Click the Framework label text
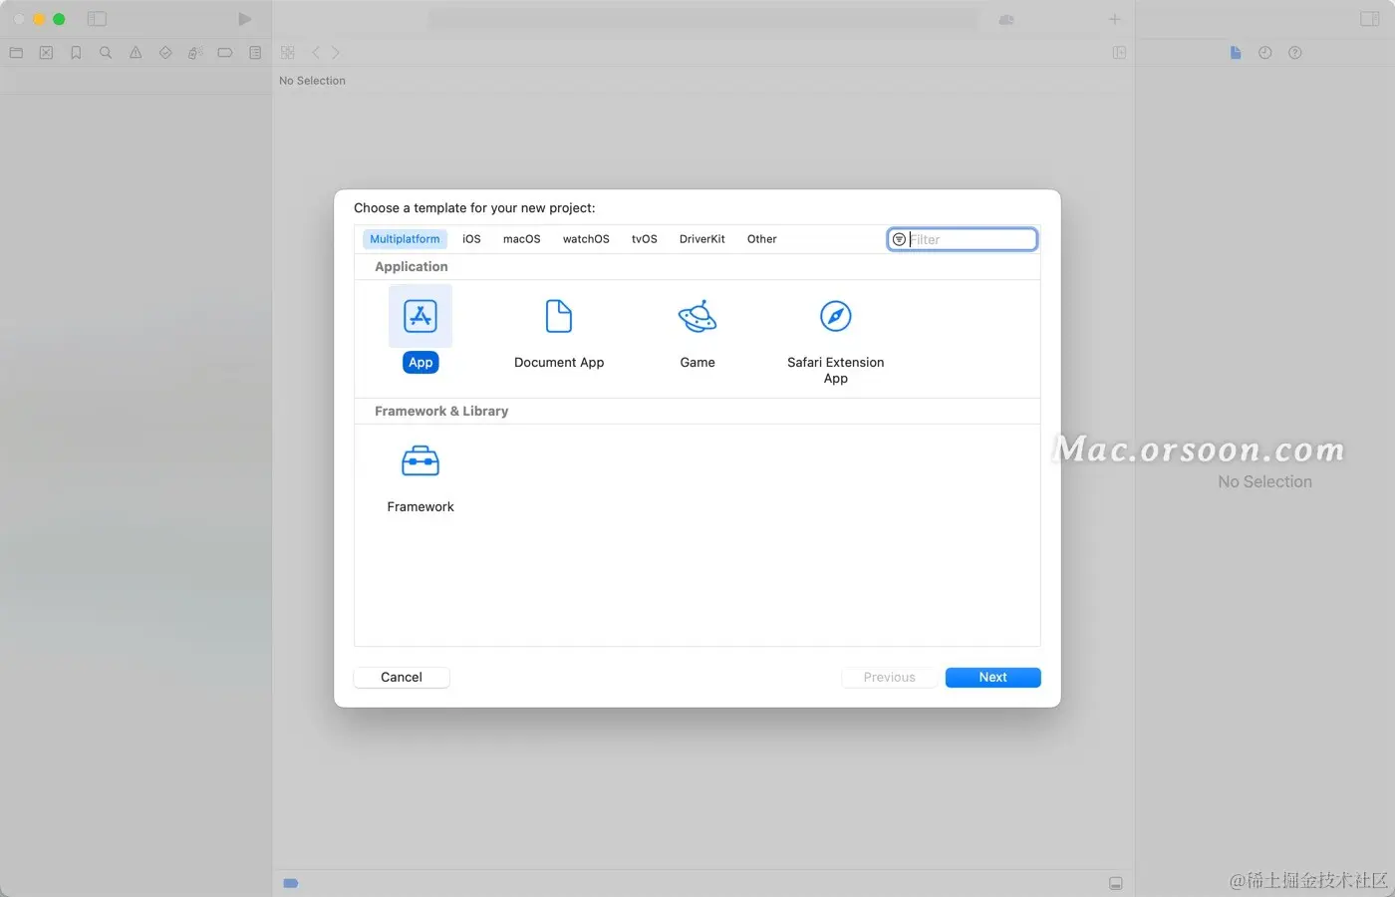 (420, 507)
